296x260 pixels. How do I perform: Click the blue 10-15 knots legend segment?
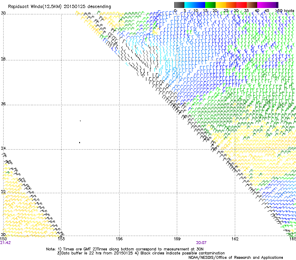[x=200, y=5]
